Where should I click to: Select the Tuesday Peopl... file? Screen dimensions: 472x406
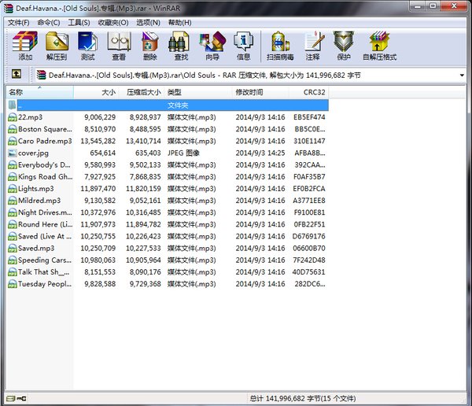tap(45, 284)
